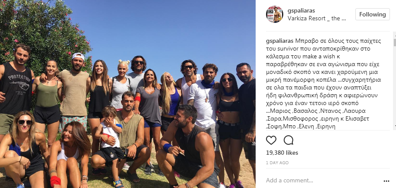Open the gspaliaras profile picture
The height and width of the screenshot is (188, 396).
coord(275,14)
